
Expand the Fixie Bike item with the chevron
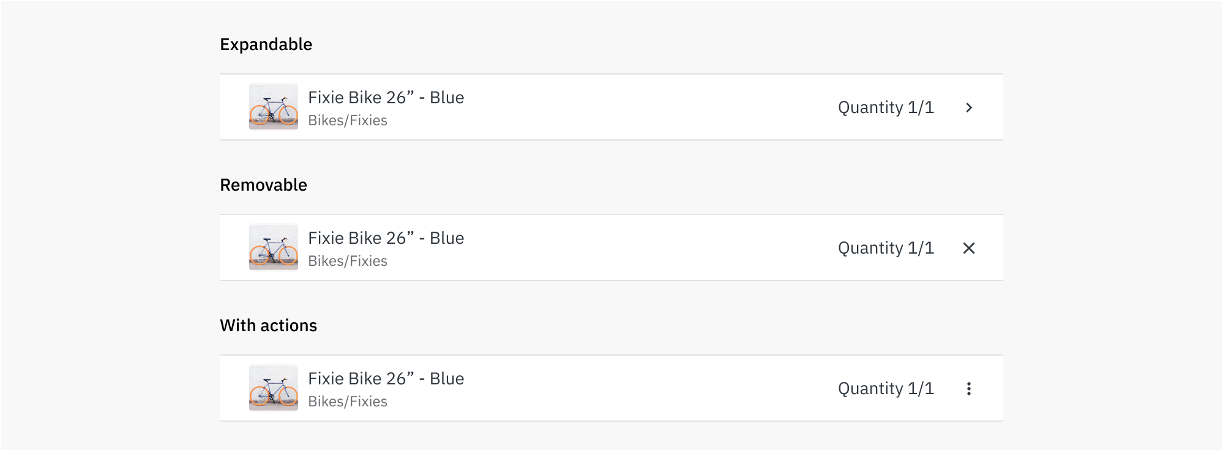969,108
